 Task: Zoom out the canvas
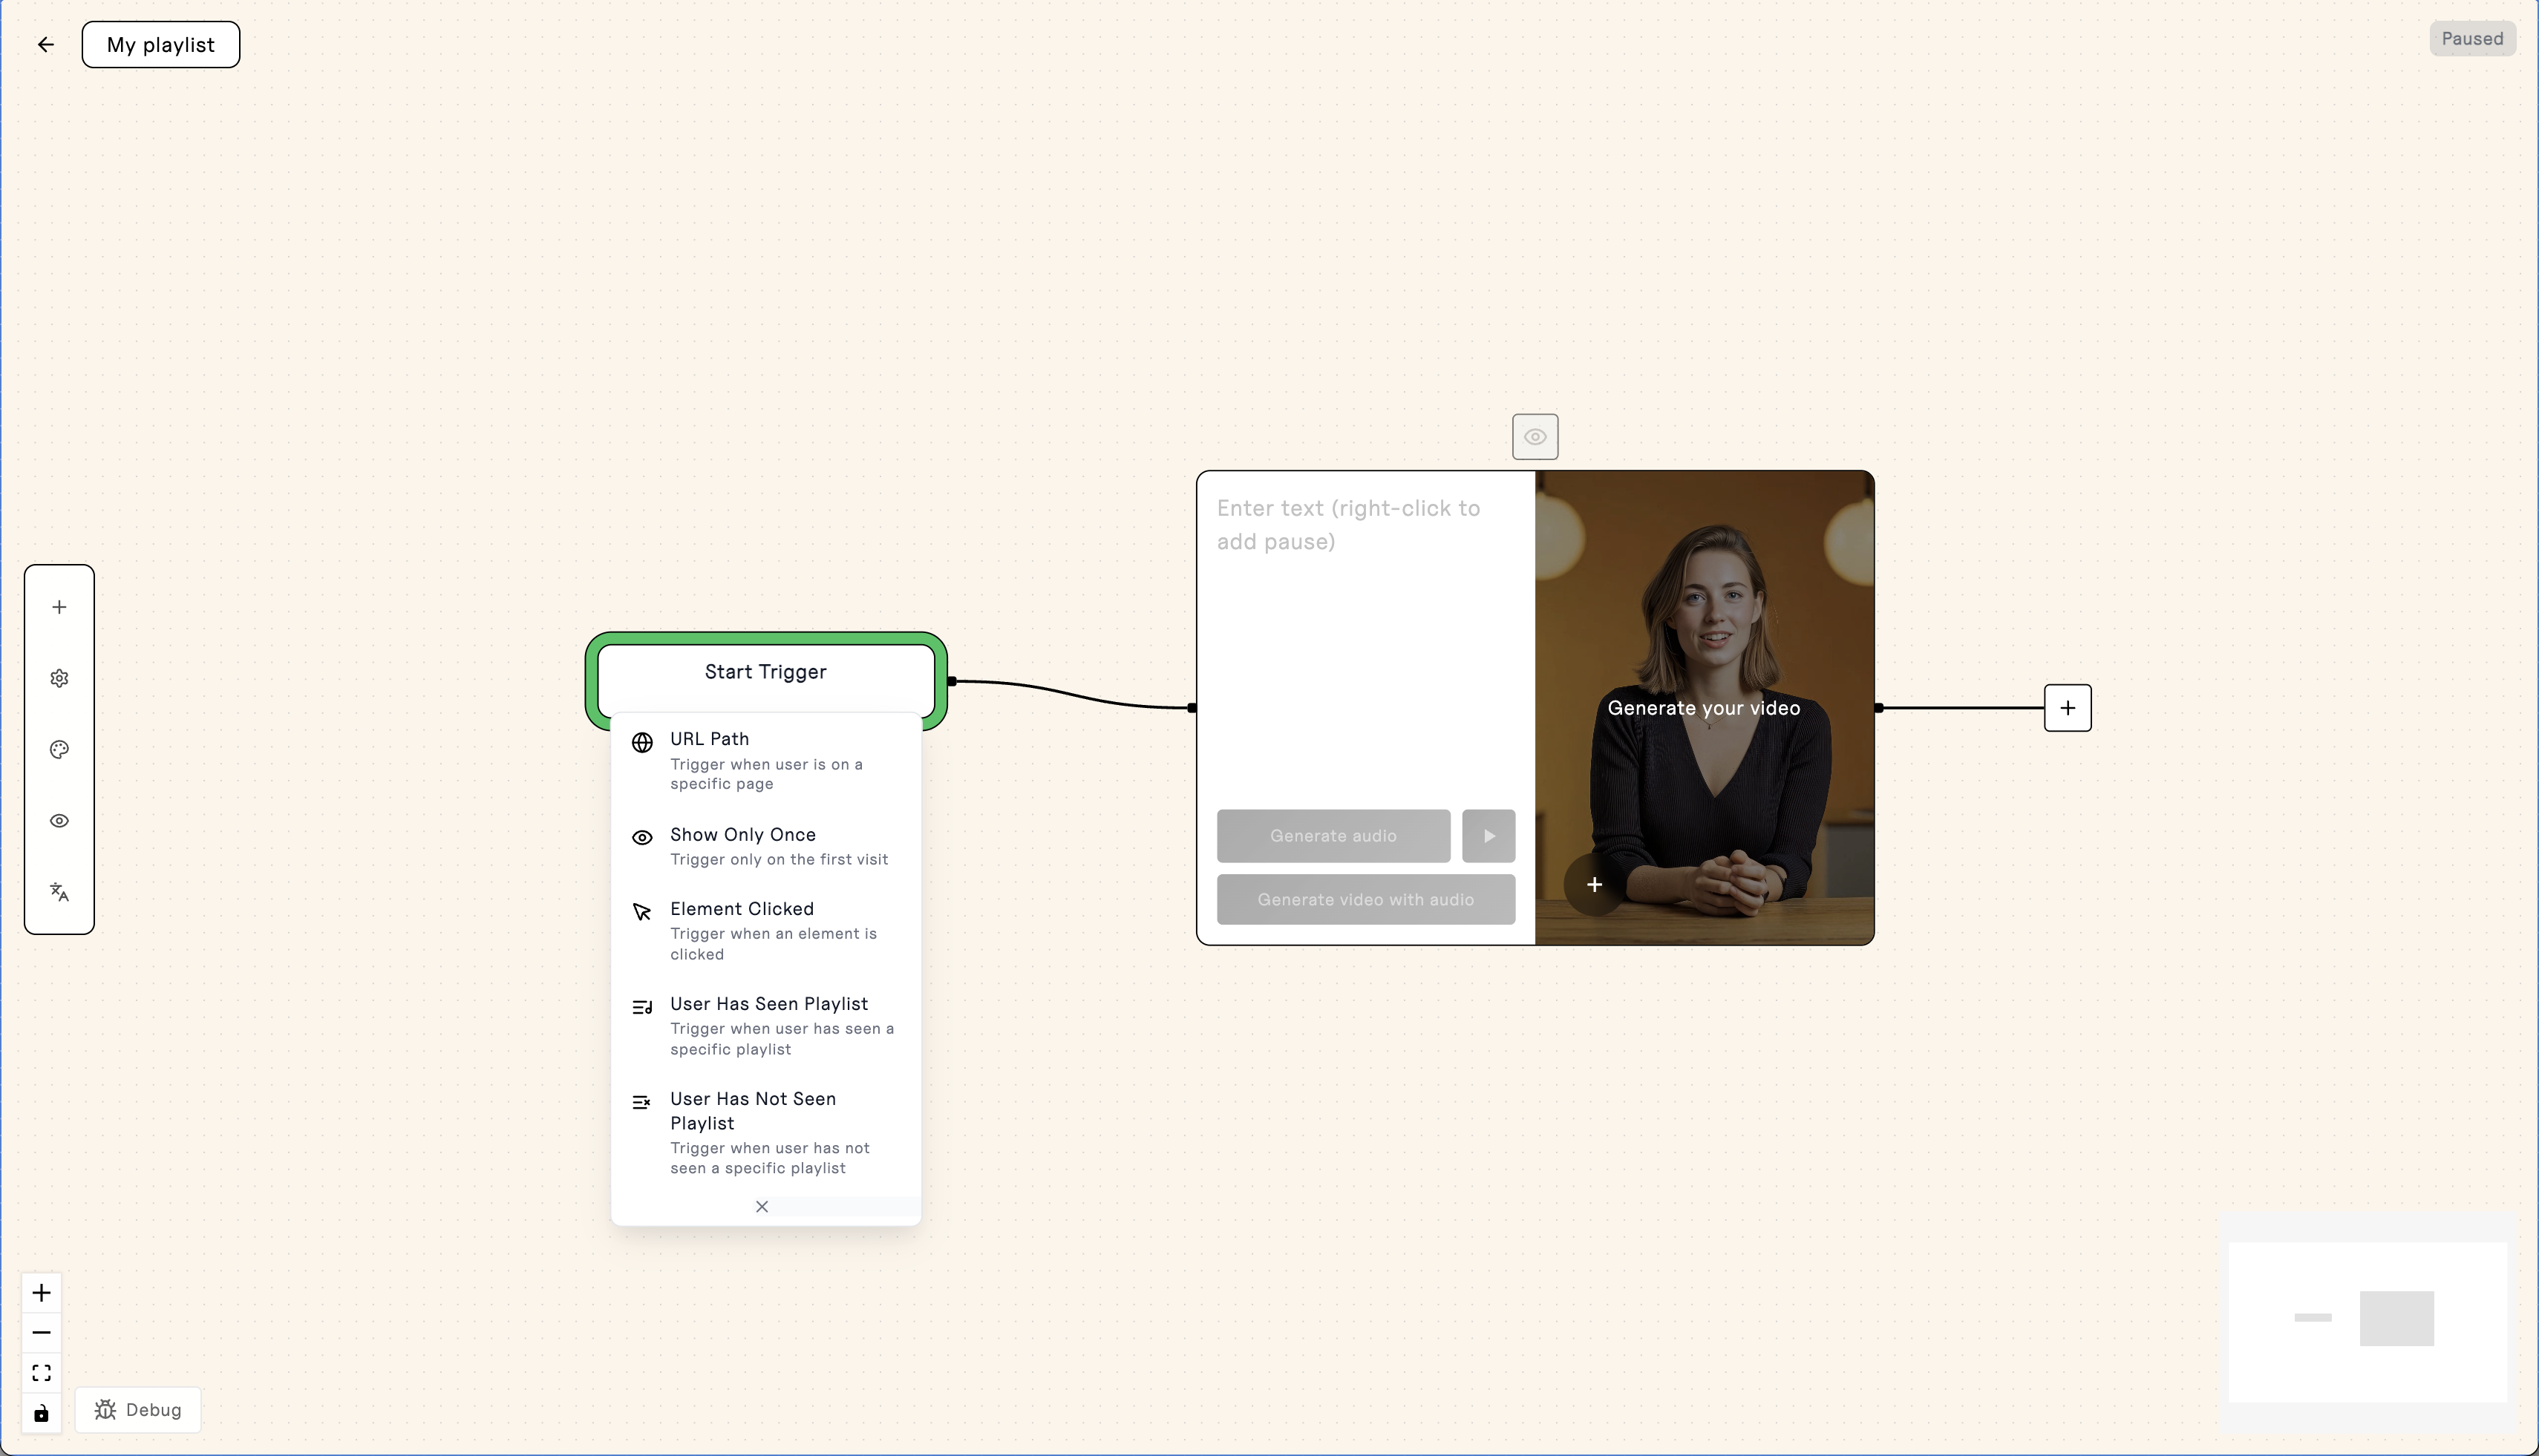point(41,1333)
